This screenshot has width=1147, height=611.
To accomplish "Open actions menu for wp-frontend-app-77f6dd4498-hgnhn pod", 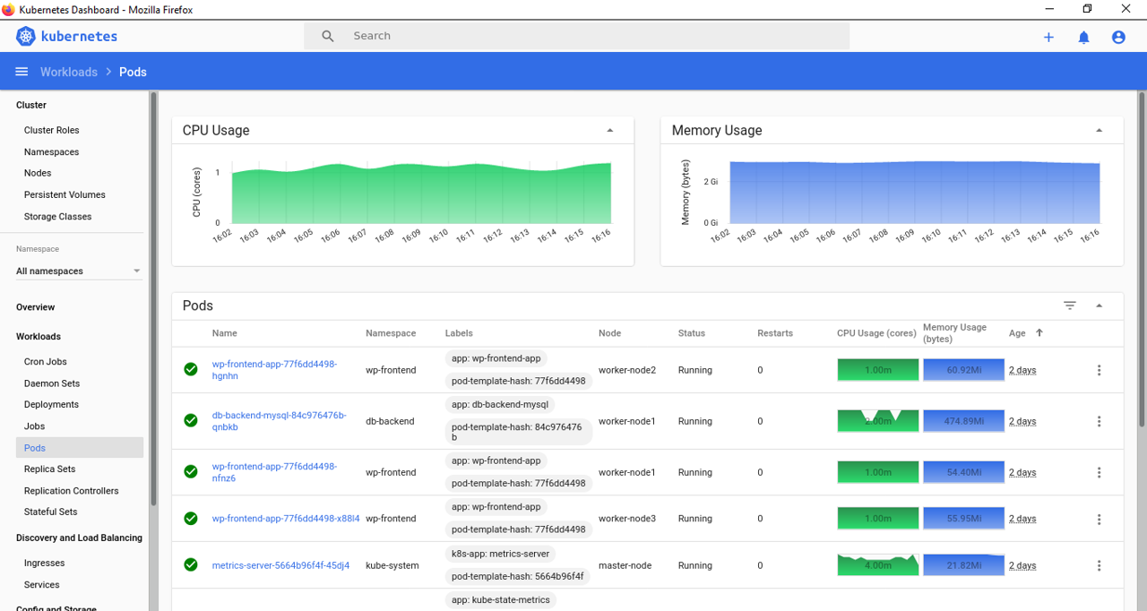I will pyautogui.click(x=1099, y=370).
